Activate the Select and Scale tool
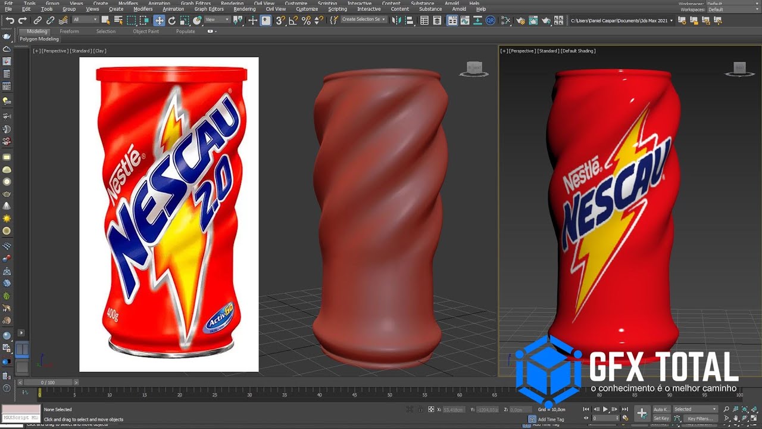Image resolution: width=762 pixels, height=429 pixels. pos(185,20)
